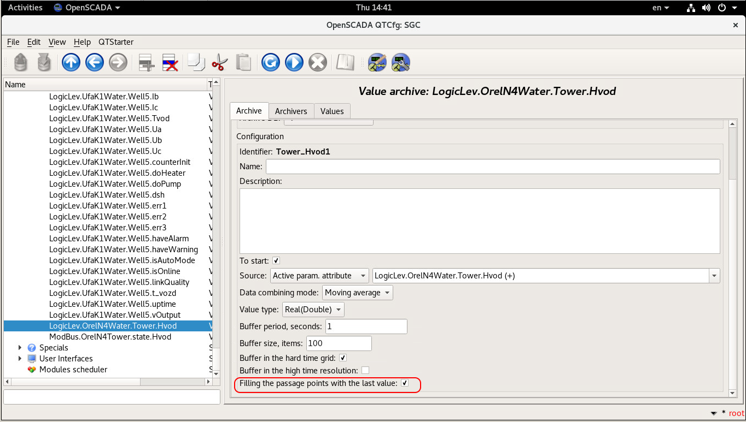Open the 'Value type' Real(Double) dropdown
746x422 pixels.
(313, 310)
